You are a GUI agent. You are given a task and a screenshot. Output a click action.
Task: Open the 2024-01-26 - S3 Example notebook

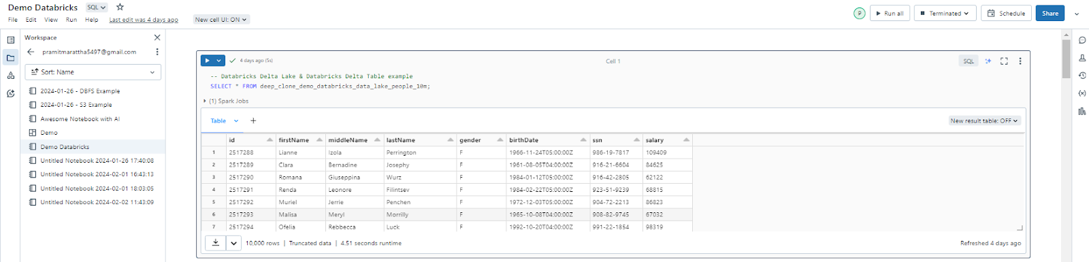(76, 105)
